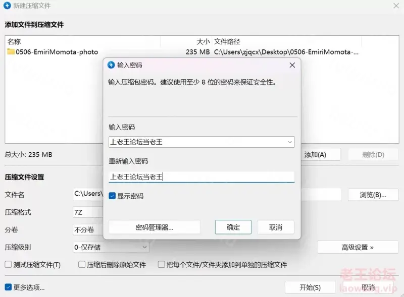Close the 输入密码 dialog with X

292,65
